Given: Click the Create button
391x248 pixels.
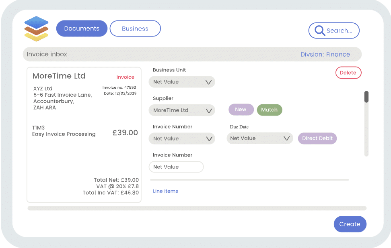Looking at the screenshot, I should [x=350, y=224].
